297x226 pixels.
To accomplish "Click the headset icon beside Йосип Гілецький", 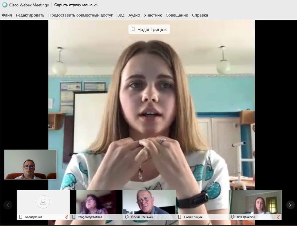I will 126,217.
